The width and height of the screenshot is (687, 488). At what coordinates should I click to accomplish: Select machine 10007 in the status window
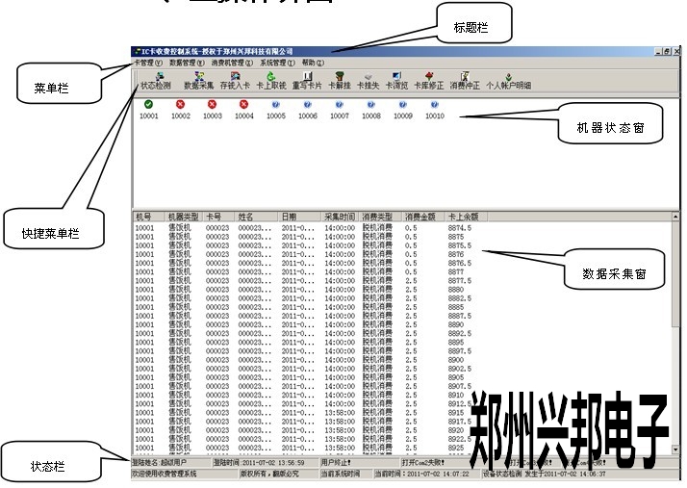click(340, 109)
